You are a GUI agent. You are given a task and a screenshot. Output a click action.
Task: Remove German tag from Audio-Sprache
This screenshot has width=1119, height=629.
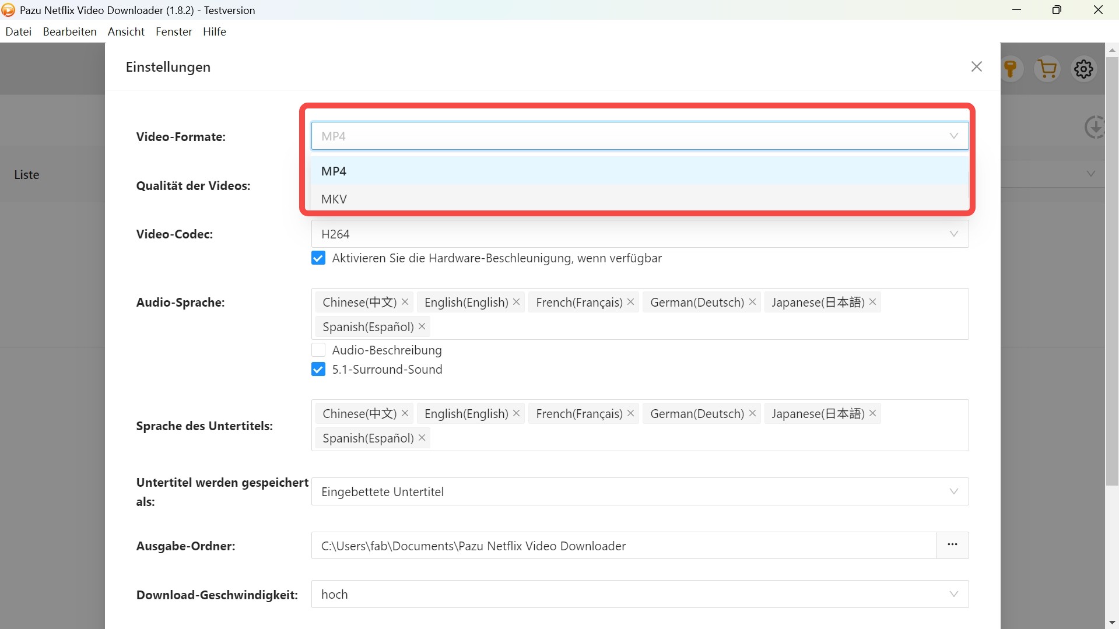pyautogui.click(x=752, y=302)
